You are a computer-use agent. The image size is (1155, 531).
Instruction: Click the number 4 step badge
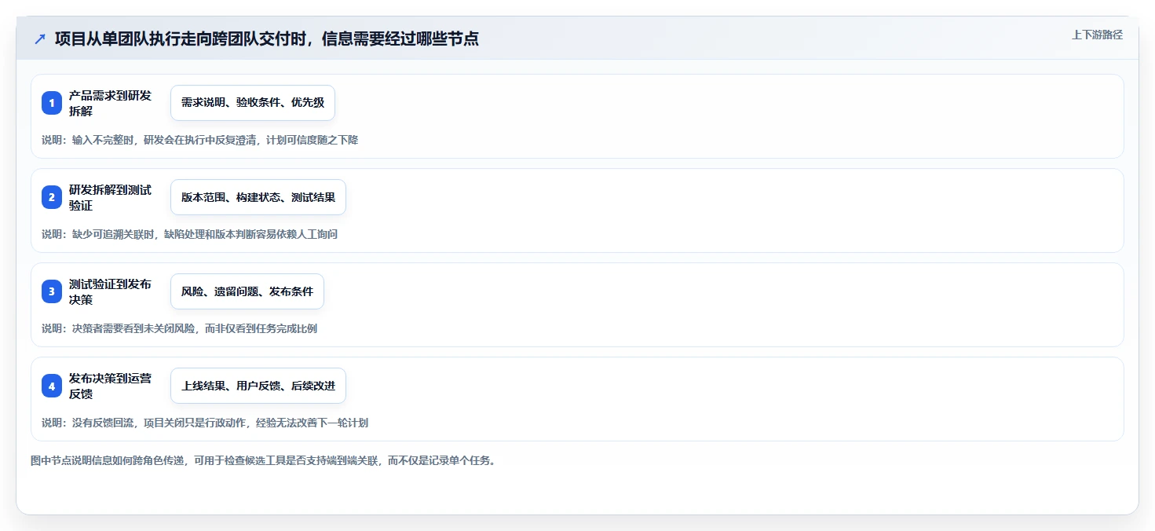point(52,386)
